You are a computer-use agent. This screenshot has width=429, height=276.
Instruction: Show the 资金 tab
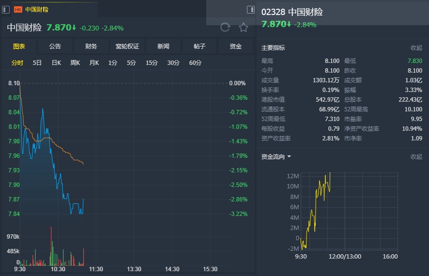click(x=235, y=46)
